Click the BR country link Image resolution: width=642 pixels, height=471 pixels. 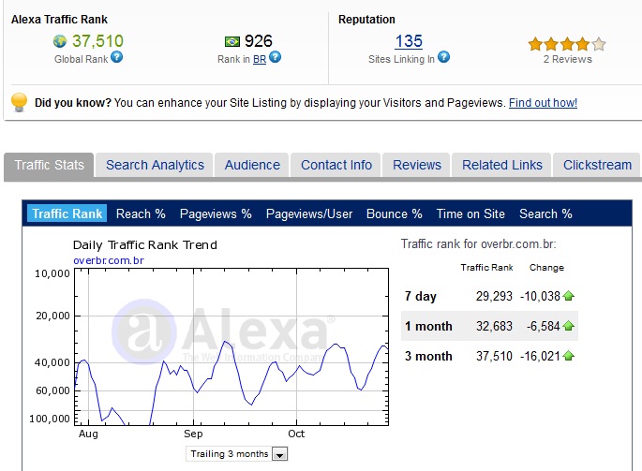pos(259,58)
